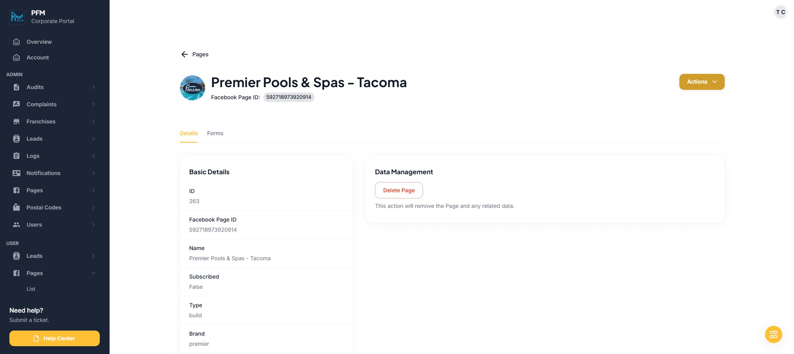Open the floating settings widget icon
The width and height of the screenshot is (794, 354).
[773, 334]
